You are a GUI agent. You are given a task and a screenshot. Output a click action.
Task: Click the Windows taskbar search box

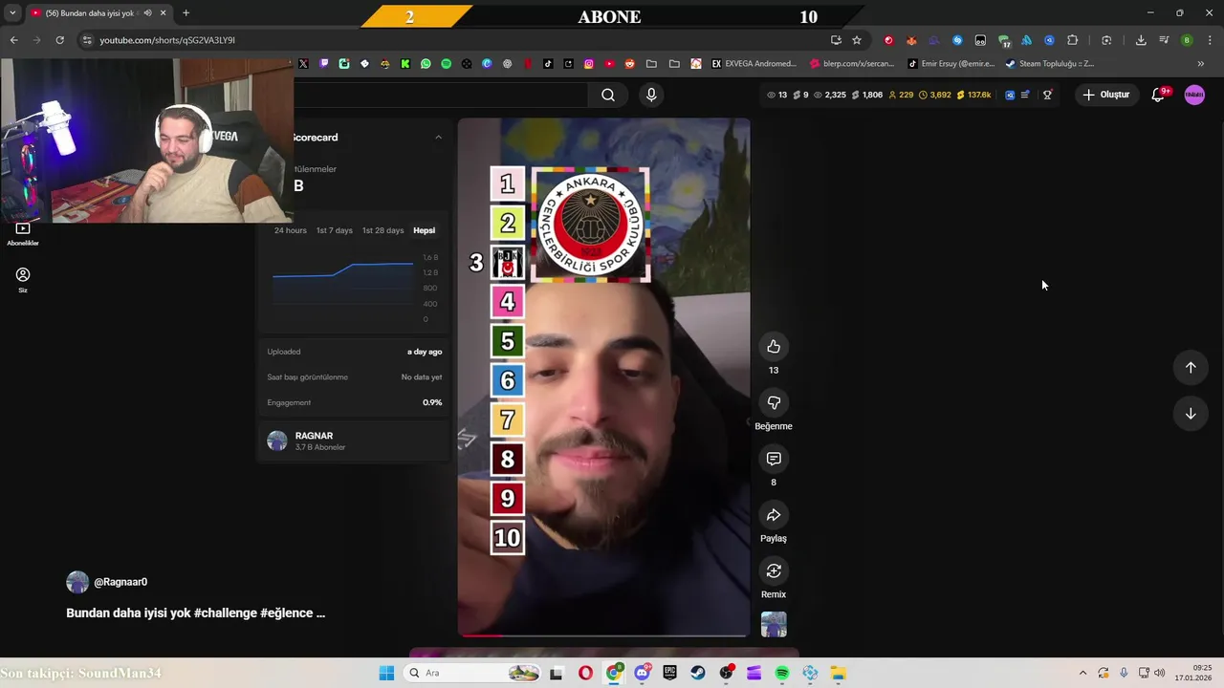(471, 673)
